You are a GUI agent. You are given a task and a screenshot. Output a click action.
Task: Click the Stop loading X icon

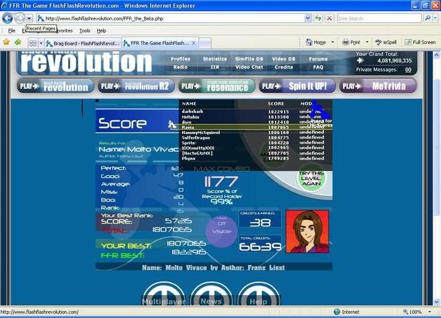329,18
